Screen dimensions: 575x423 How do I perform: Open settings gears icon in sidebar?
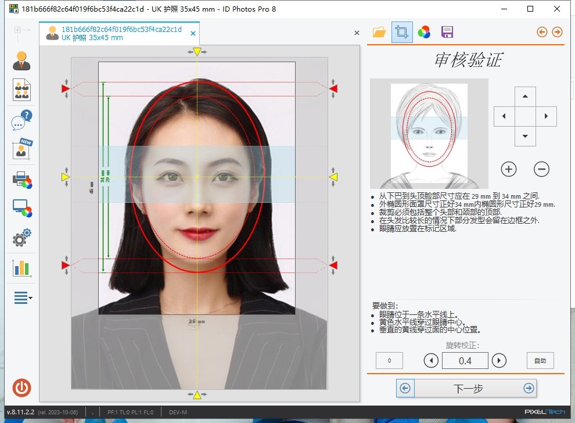click(x=21, y=238)
